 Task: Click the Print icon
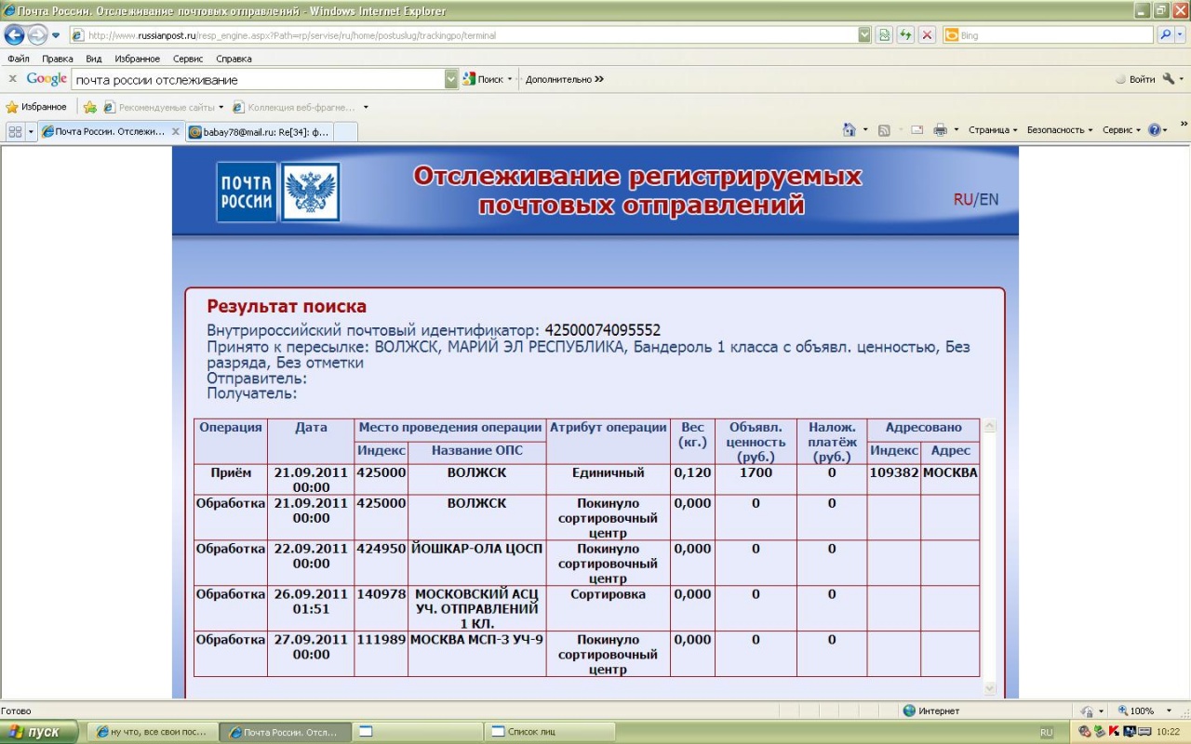coord(940,130)
